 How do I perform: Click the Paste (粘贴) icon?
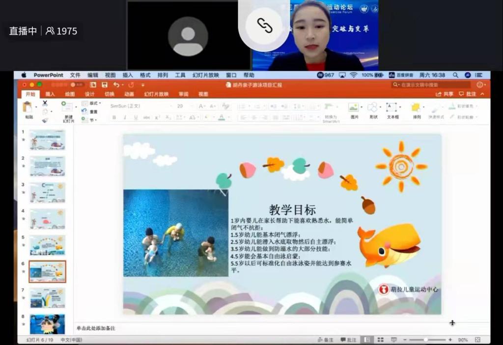[28, 107]
